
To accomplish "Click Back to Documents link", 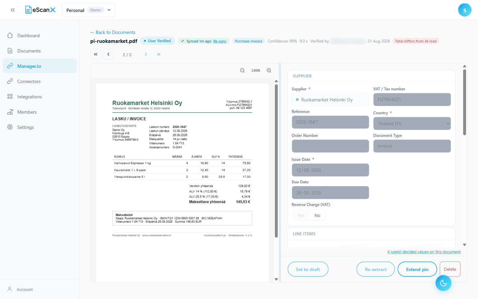I will (113, 32).
